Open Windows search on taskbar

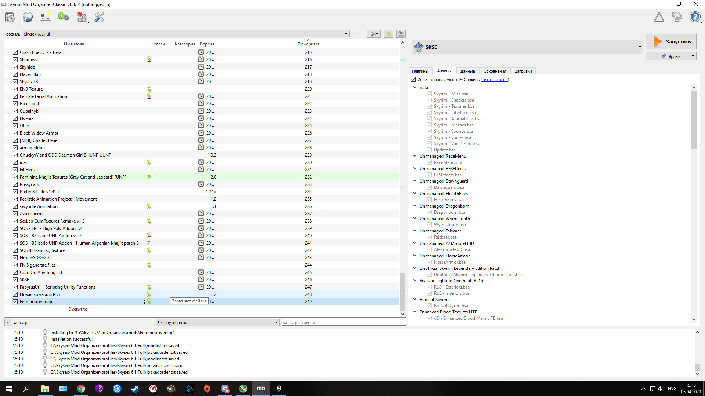pyautogui.click(x=26, y=389)
